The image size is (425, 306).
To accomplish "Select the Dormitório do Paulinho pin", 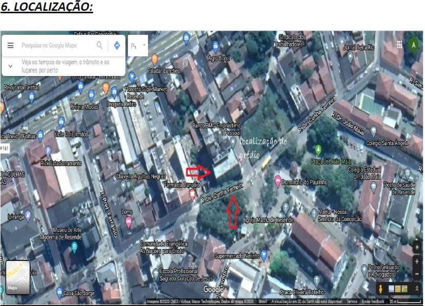I will [x=278, y=181].
